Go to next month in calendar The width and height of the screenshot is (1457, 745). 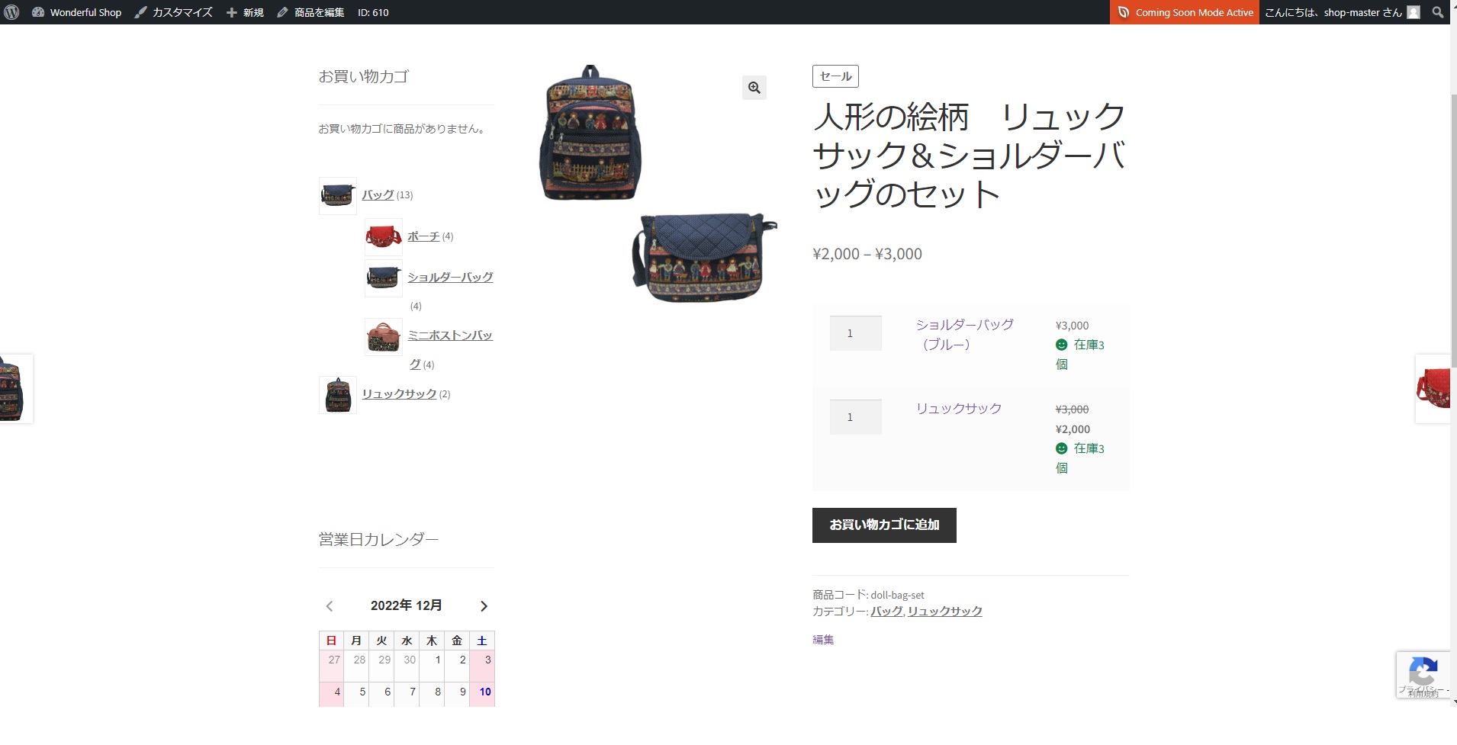point(484,606)
